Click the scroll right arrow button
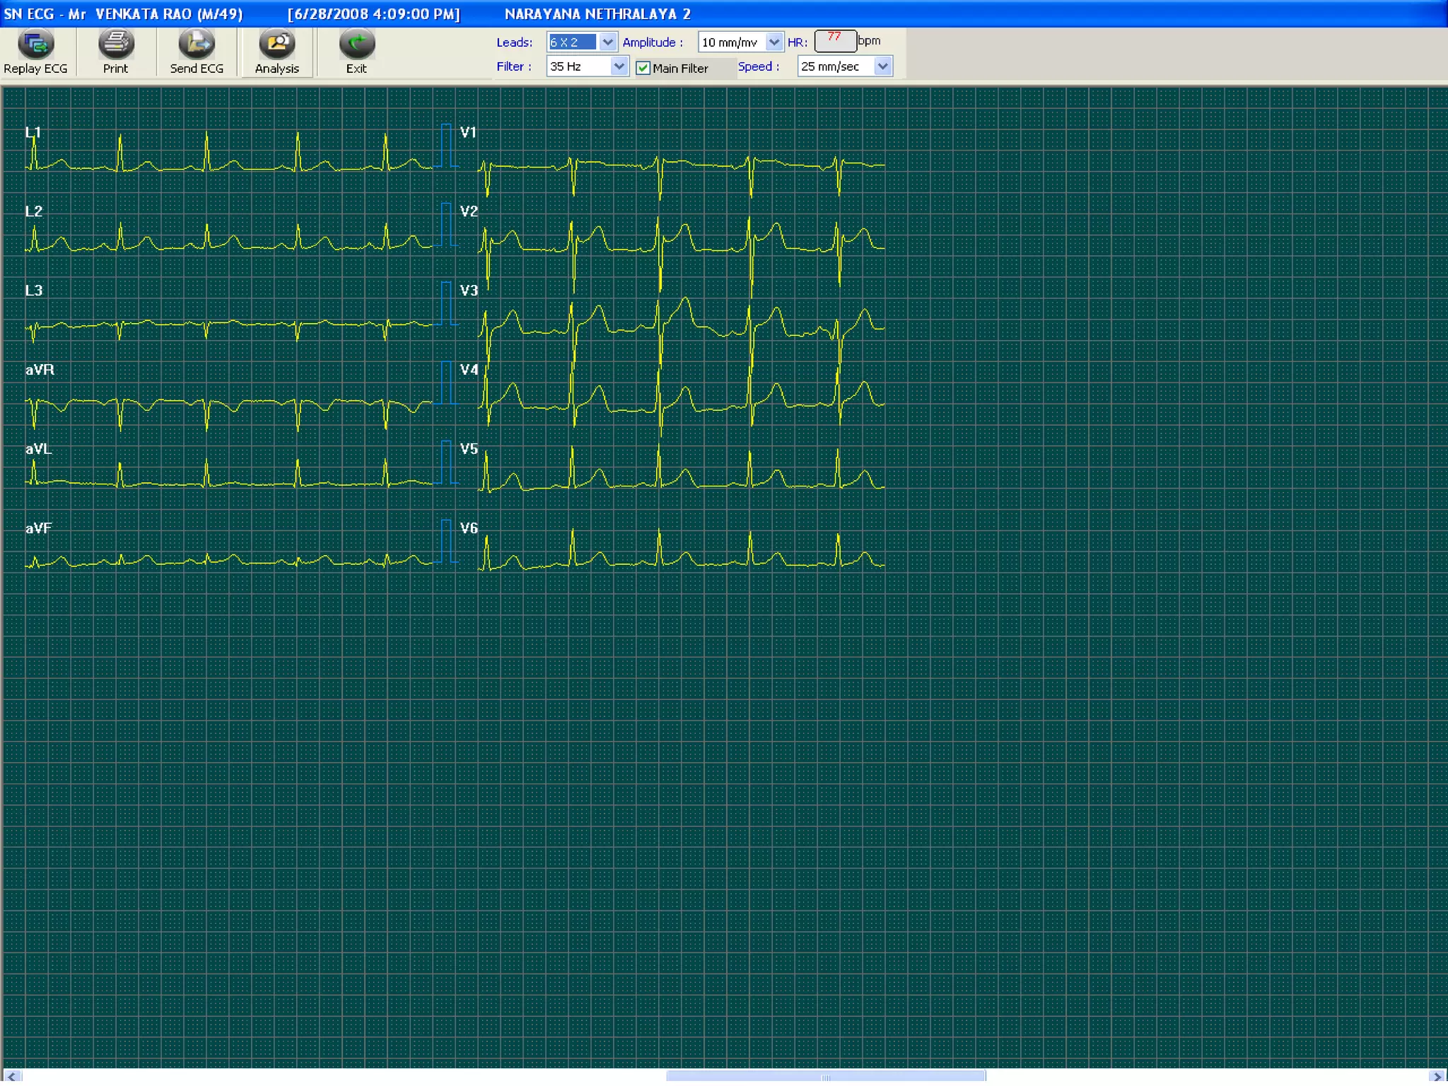This screenshot has width=1448, height=1086. point(1437,1077)
